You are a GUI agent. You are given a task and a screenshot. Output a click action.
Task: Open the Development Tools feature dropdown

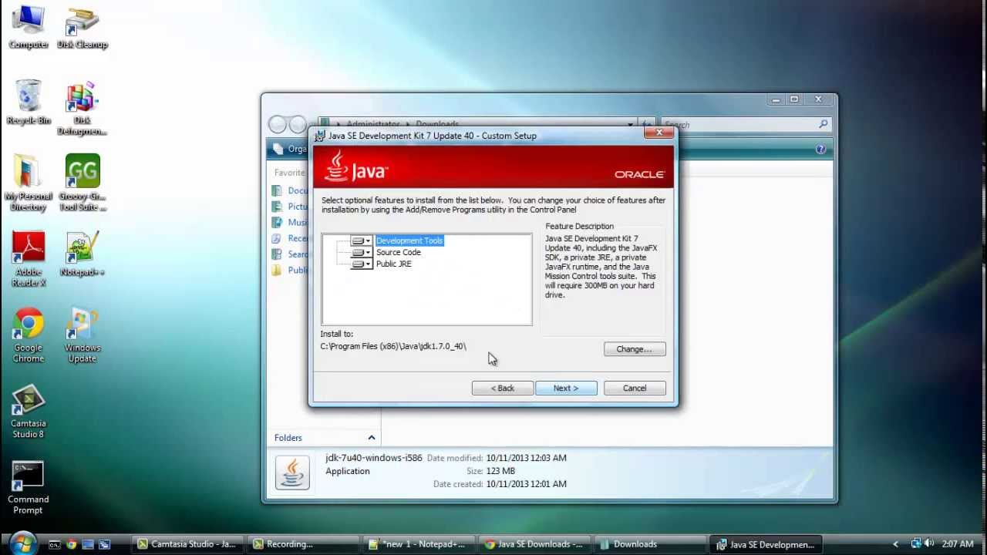pyautogui.click(x=362, y=240)
